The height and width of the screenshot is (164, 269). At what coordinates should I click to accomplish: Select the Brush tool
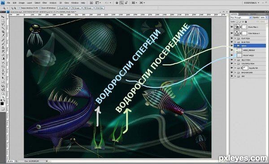pyautogui.click(x=3, y=43)
